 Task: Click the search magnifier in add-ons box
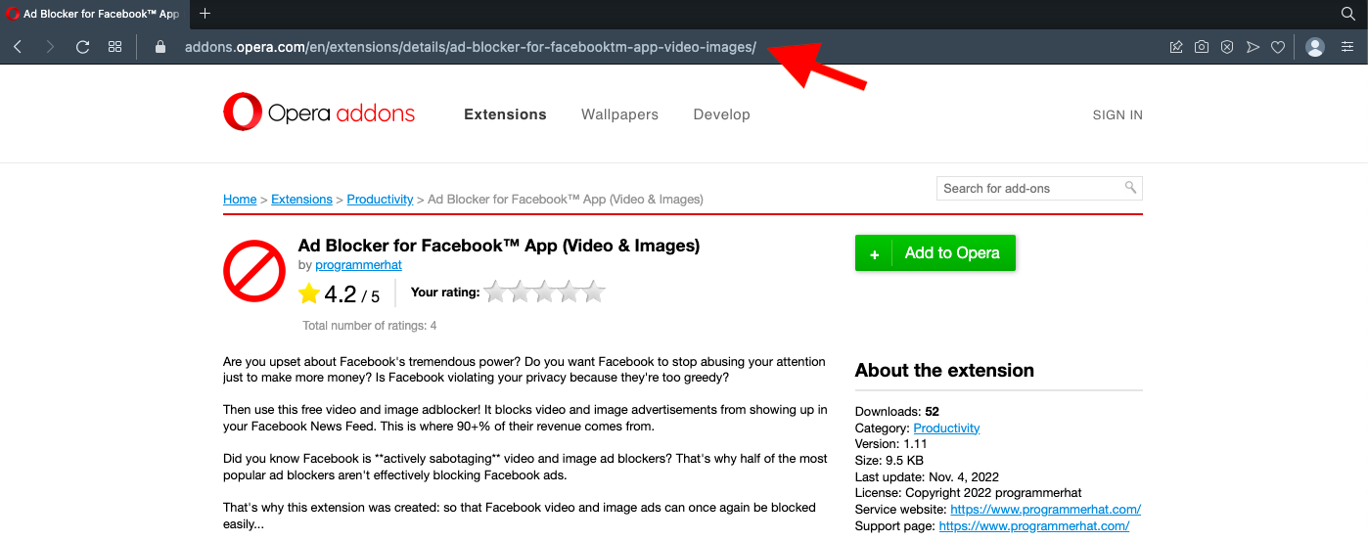pyautogui.click(x=1130, y=188)
